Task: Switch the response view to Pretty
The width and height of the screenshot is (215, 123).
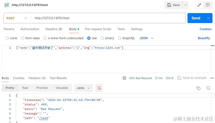Action: (10, 88)
